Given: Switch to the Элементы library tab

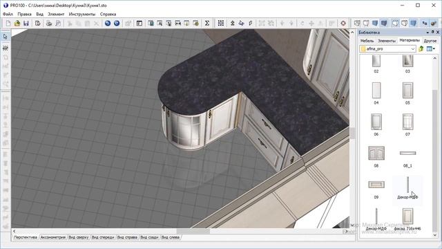Looking at the screenshot, I should pyautogui.click(x=387, y=41).
